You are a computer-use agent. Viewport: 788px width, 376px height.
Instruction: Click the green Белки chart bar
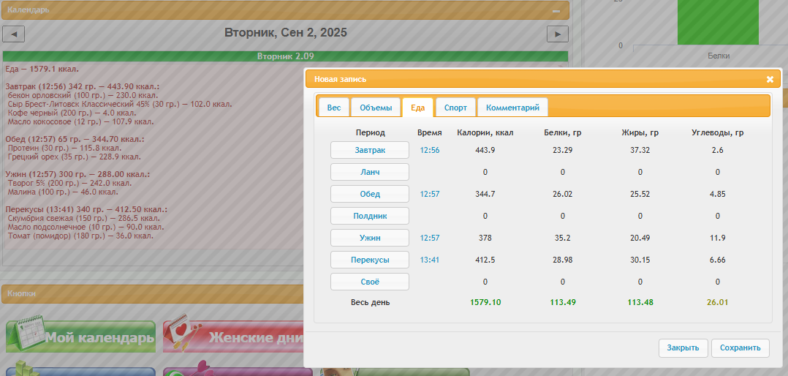click(718, 22)
